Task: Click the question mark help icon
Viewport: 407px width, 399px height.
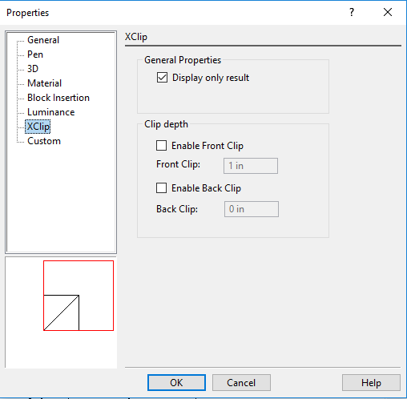Action: 352,12
